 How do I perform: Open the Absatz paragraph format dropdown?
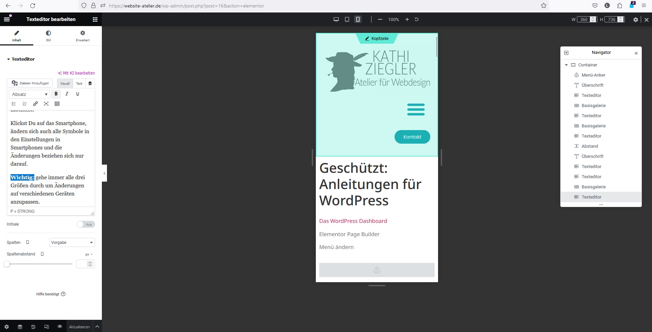click(x=30, y=94)
